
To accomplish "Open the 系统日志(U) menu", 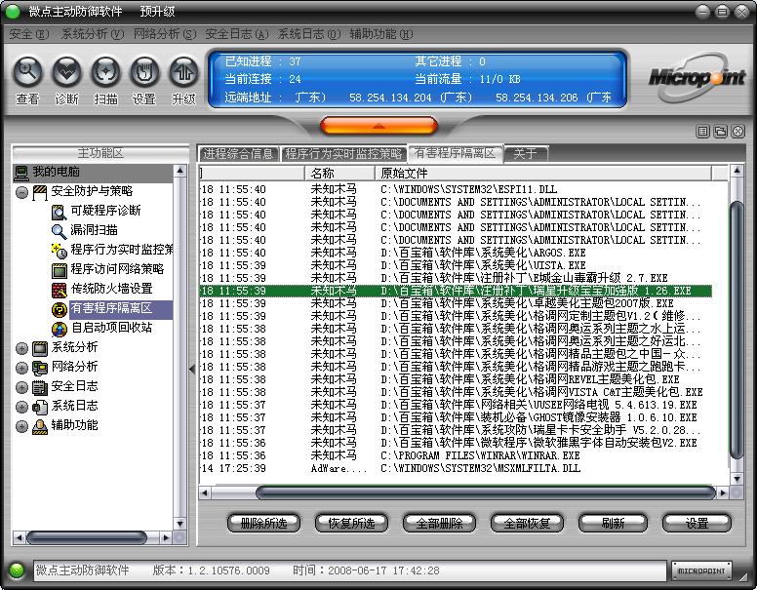I will click(x=309, y=34).
